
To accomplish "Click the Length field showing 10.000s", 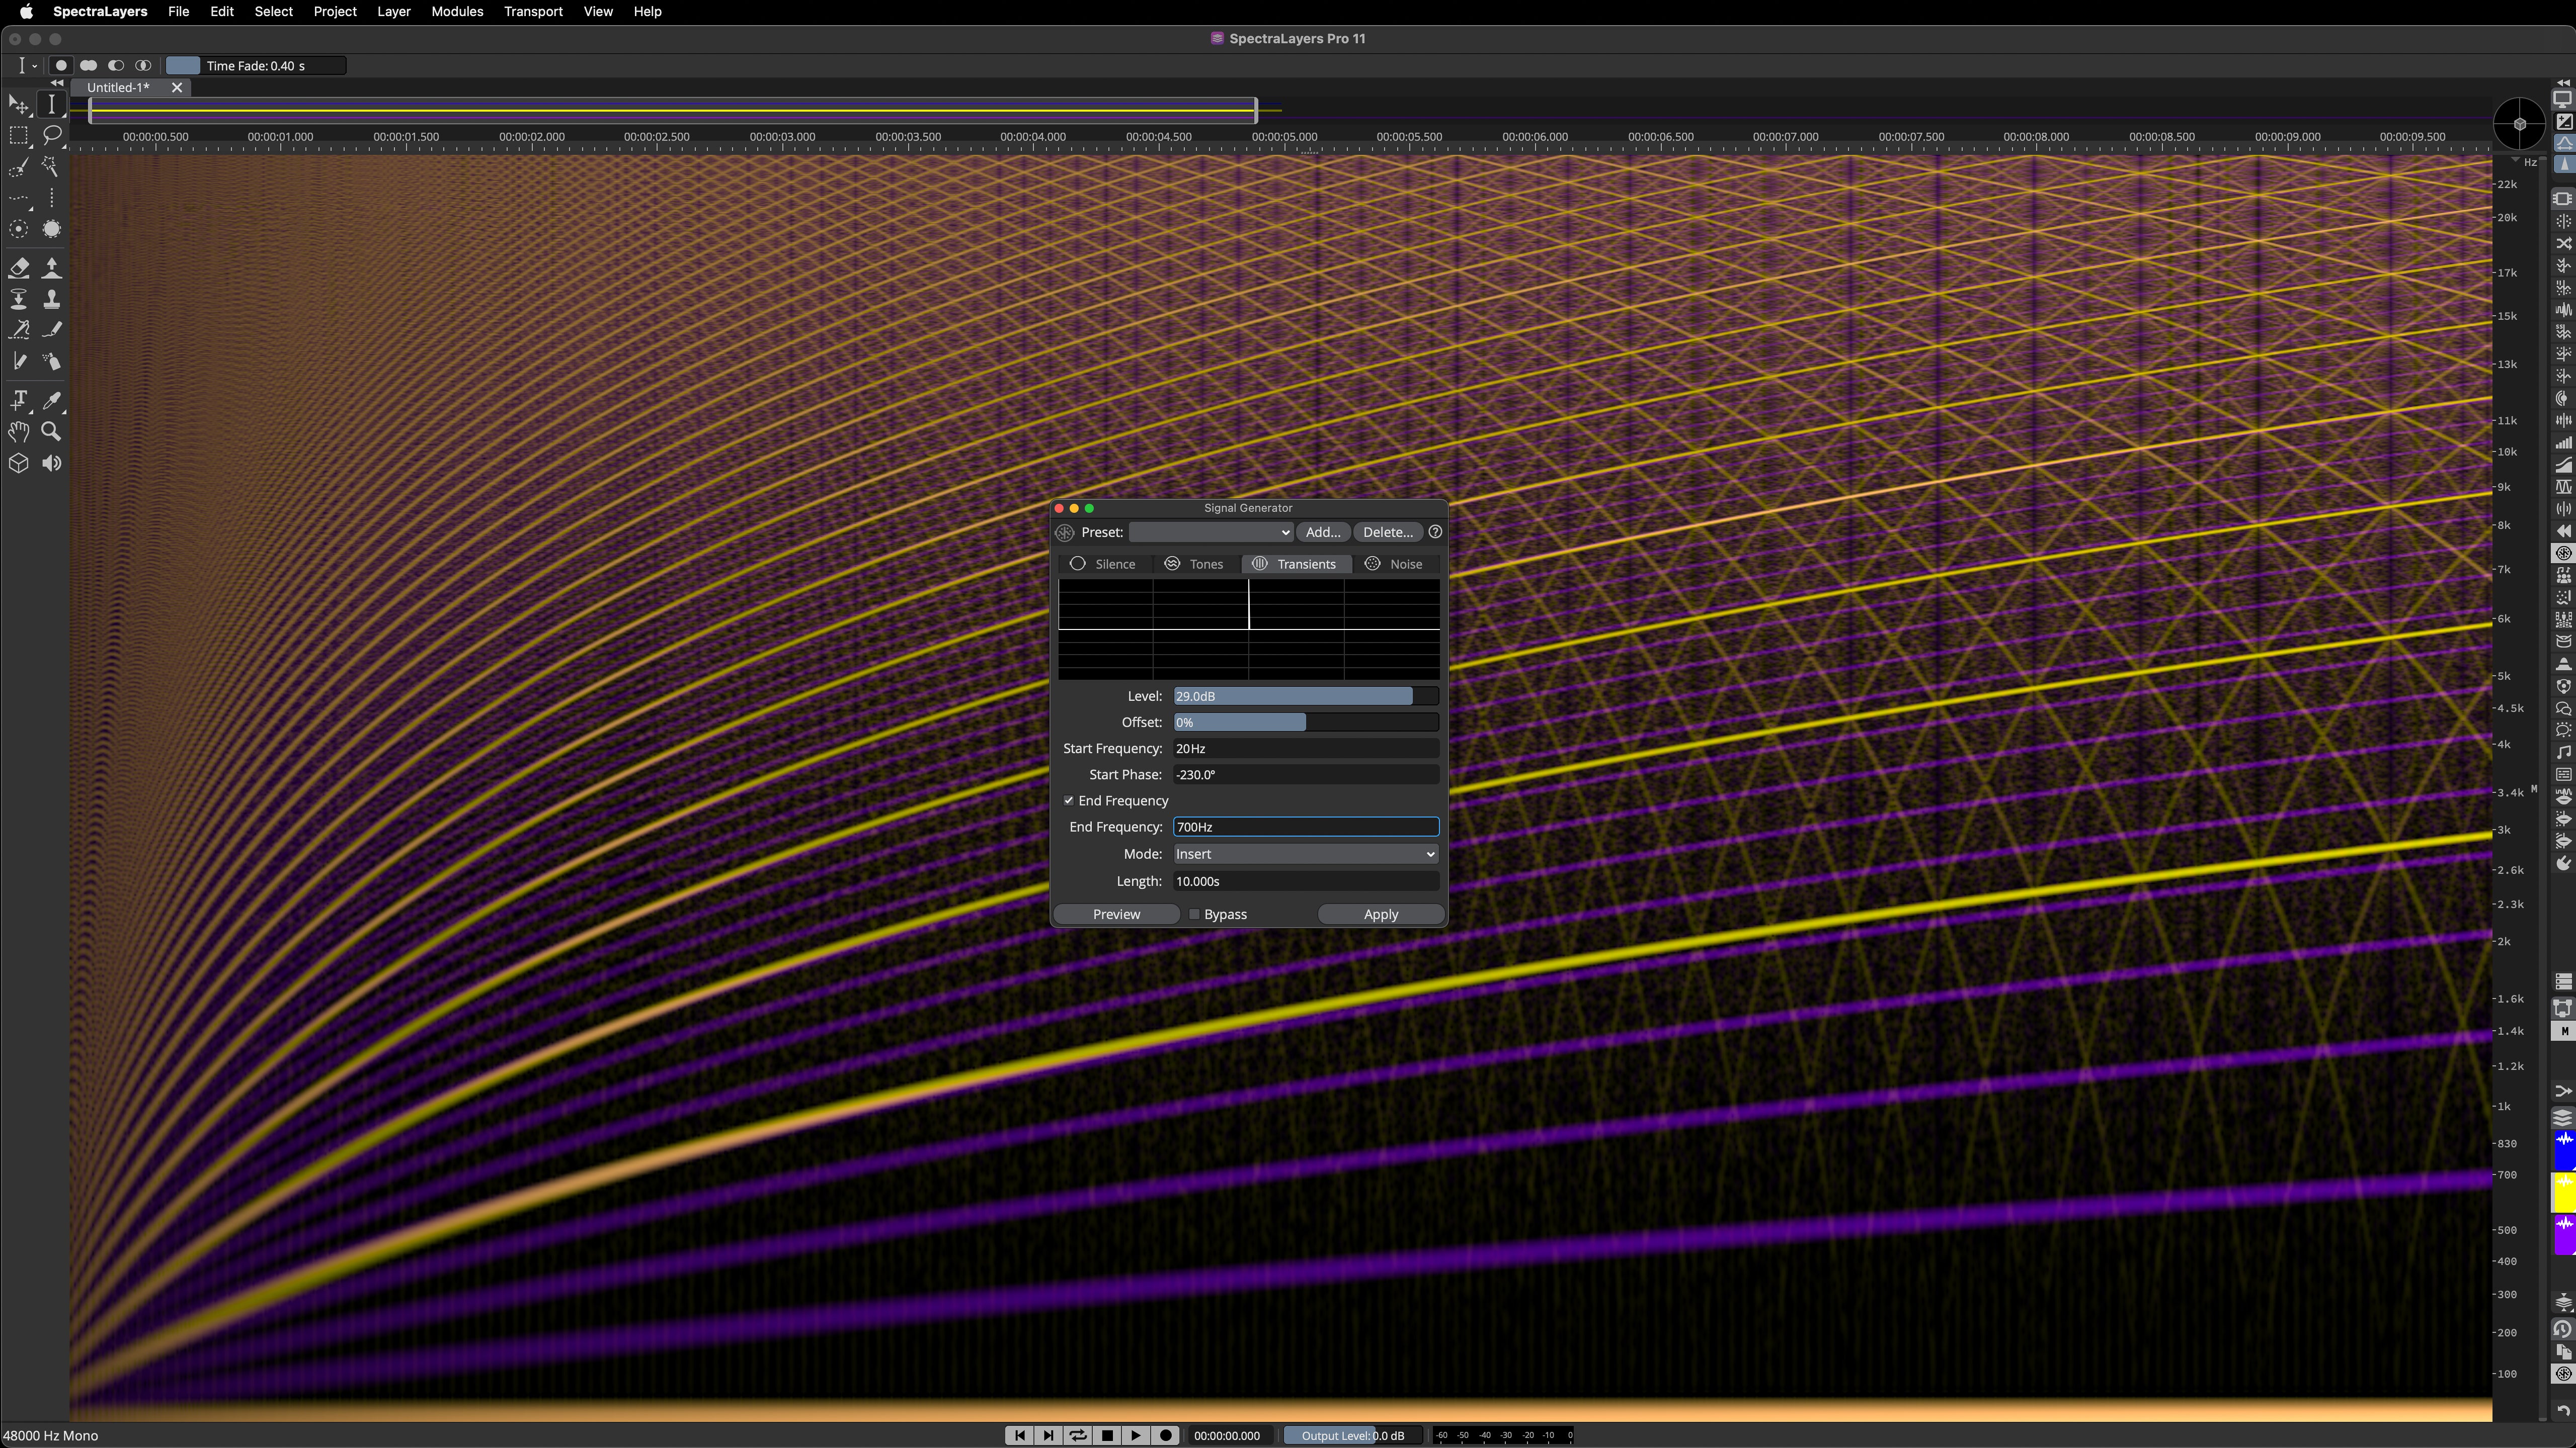I will coord(1306,881).
